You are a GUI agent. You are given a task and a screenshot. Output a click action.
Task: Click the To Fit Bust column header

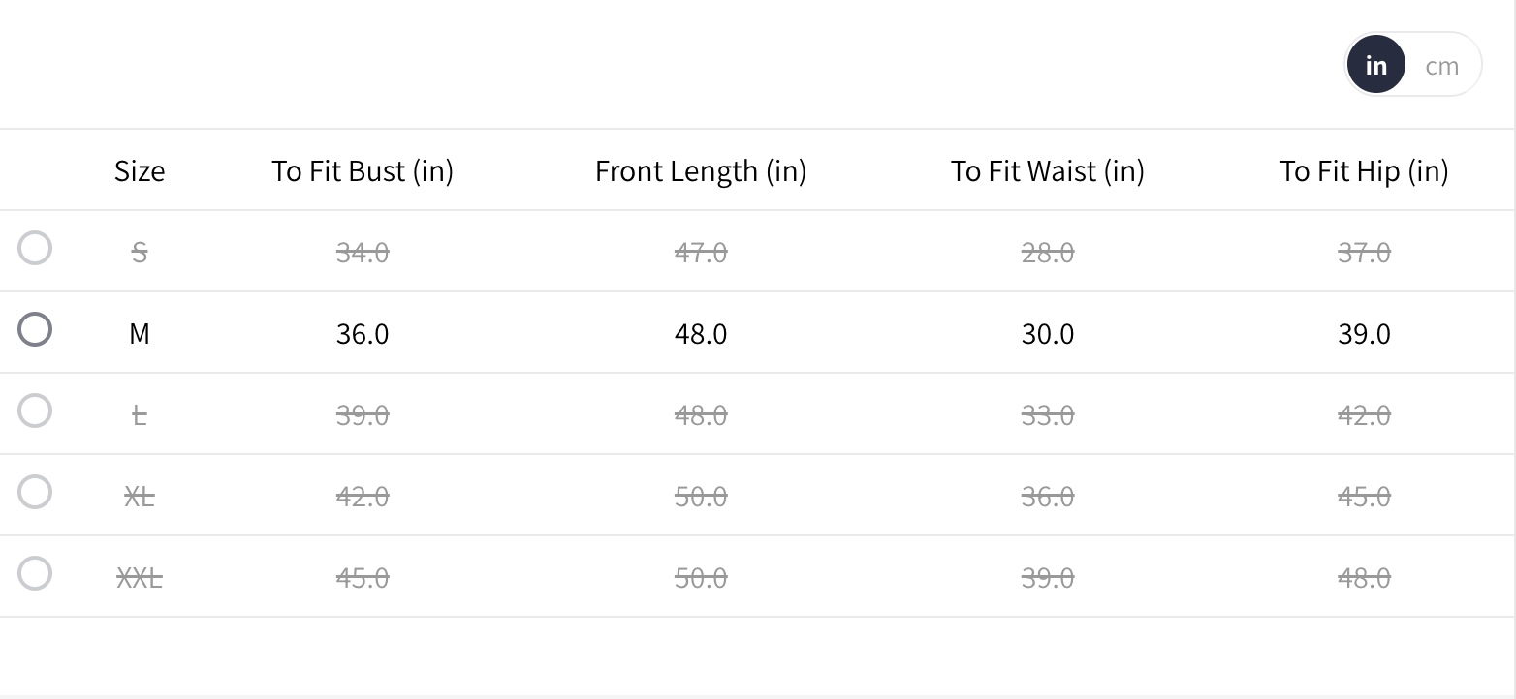(363, 171)
